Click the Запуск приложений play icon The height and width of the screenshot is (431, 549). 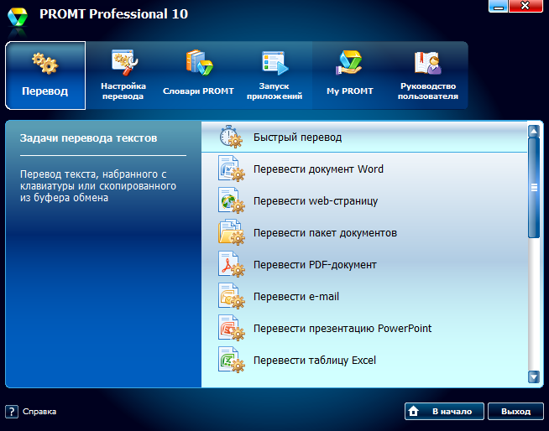[274, 63]
